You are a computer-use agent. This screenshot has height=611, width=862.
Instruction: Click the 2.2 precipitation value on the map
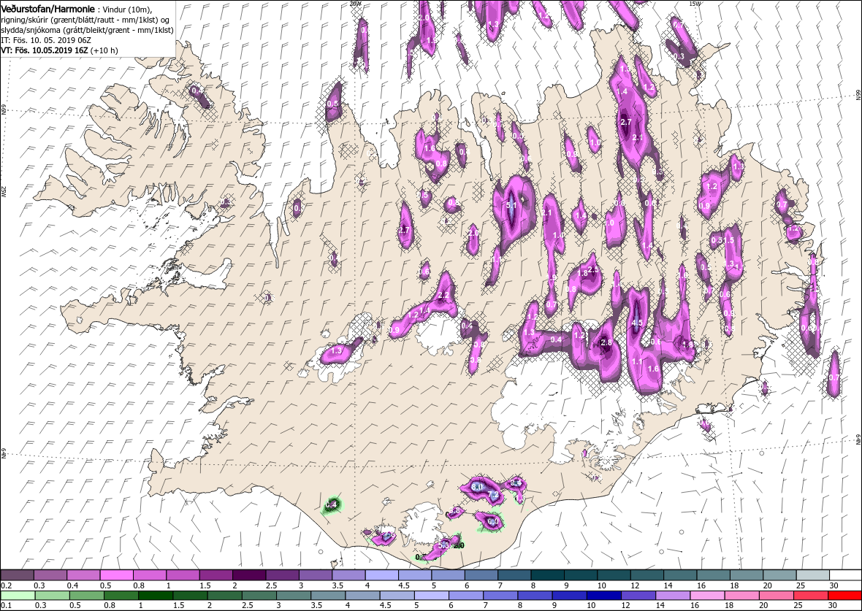point(444,295)
